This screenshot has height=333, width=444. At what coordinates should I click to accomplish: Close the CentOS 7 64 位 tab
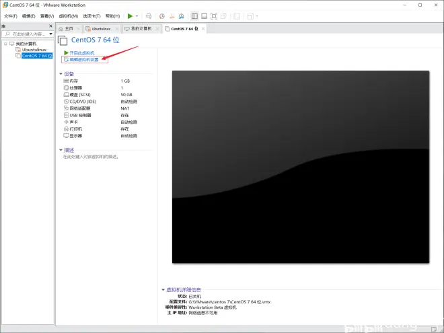(203, 29)
